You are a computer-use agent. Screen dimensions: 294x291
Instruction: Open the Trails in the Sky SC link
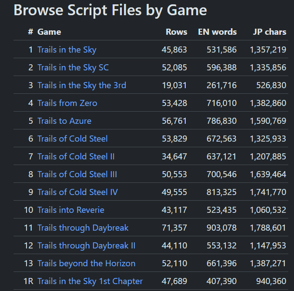pos(73,68)
